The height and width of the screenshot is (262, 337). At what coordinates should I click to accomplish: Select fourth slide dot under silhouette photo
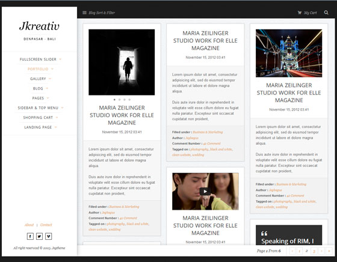pos(129,100)
